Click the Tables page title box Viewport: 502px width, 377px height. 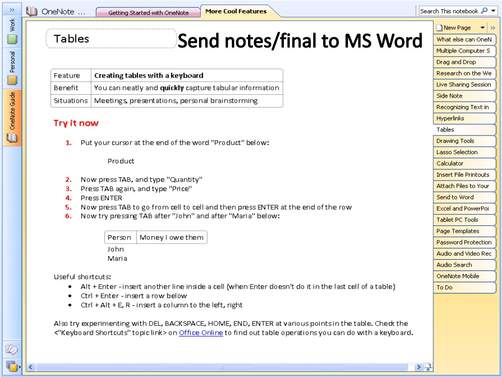point(111,38)
